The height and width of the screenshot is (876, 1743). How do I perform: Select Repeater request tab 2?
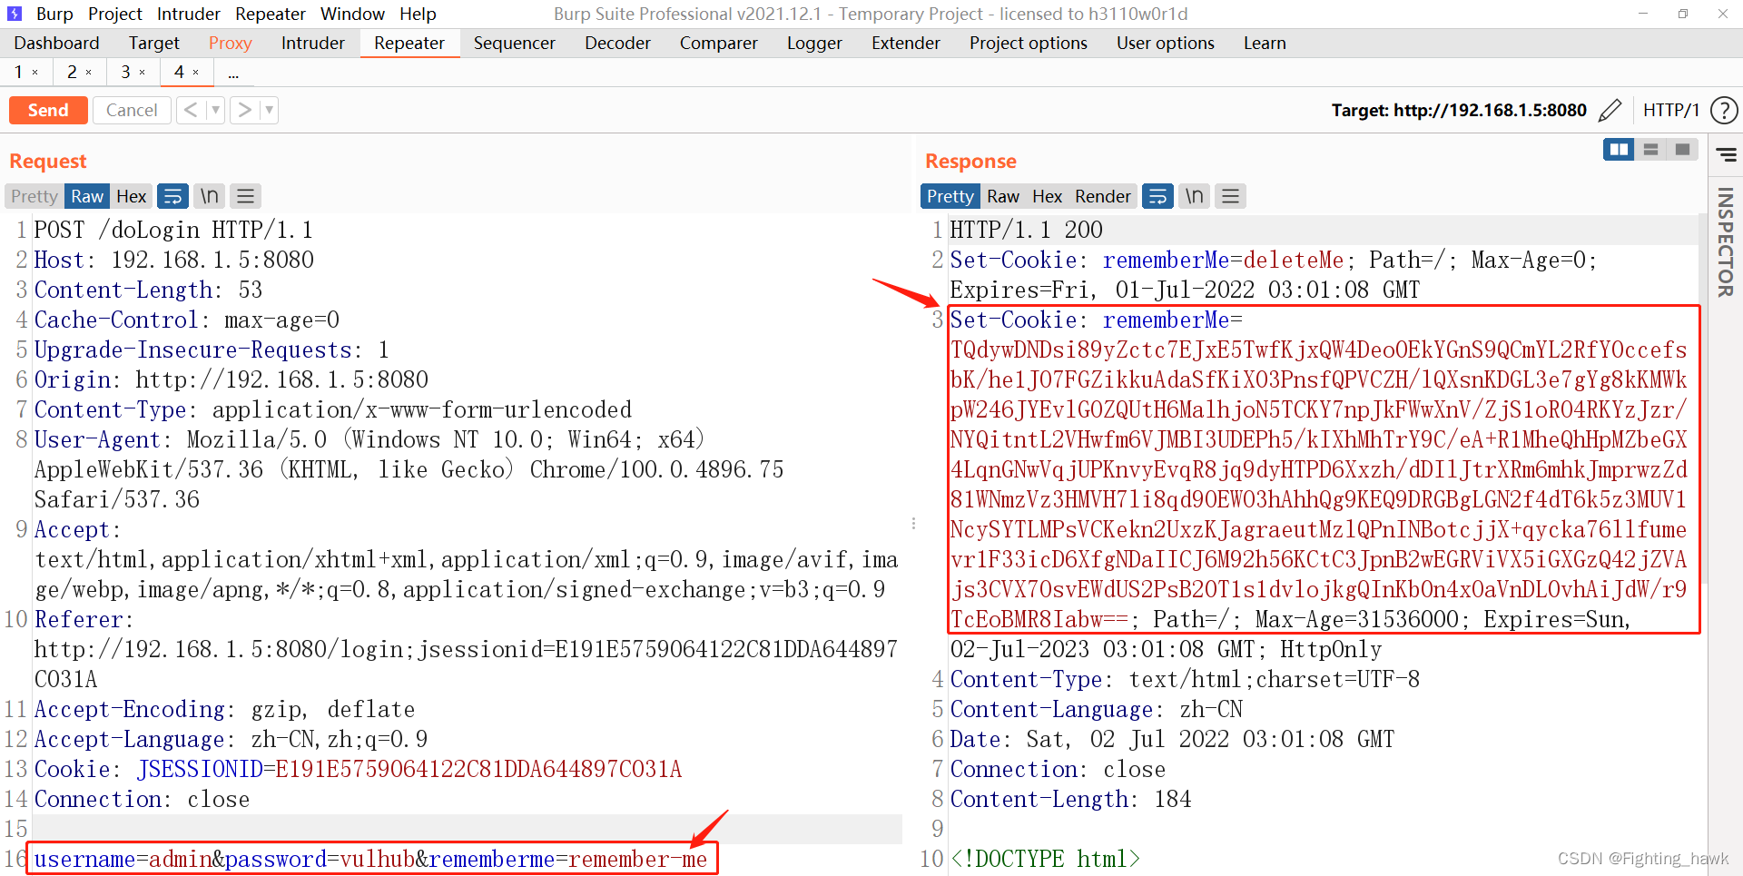[x=72, y=72]
